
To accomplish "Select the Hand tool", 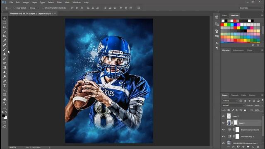I will click(5, 99).
